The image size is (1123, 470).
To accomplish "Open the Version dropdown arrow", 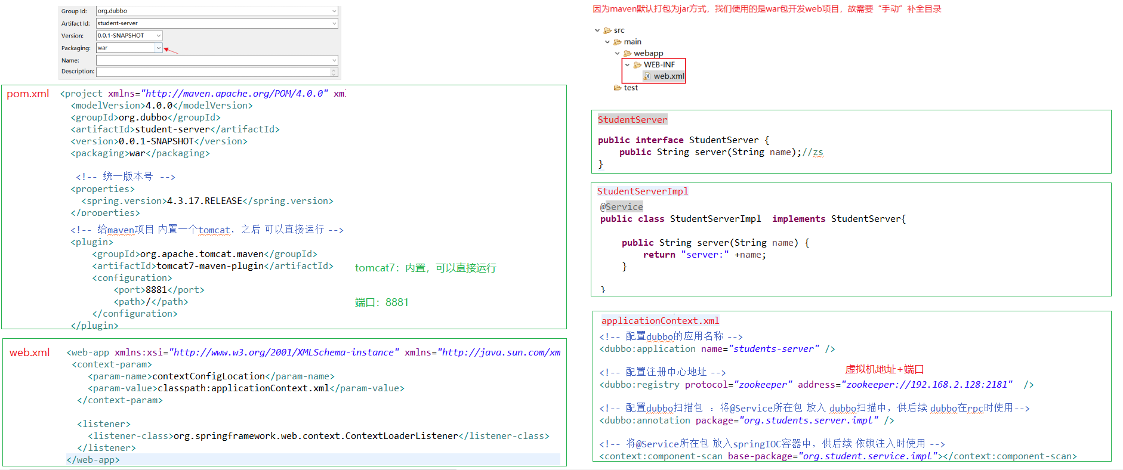I will 158,36.
